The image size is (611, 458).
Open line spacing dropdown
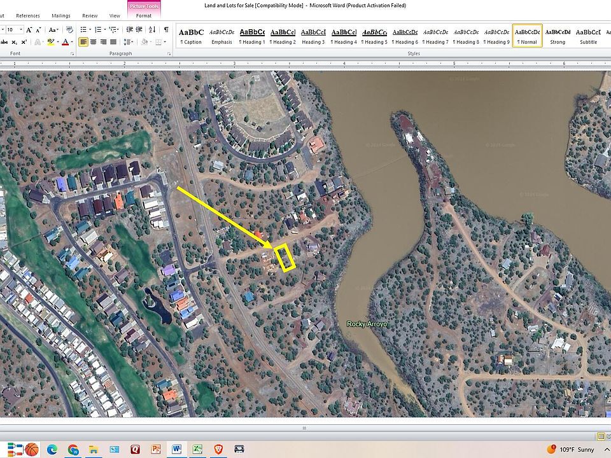pos(128,42)
